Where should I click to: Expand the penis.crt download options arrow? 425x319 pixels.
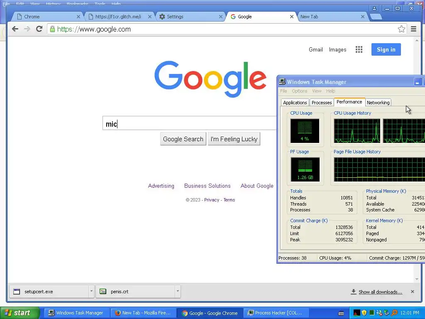[x=178, y=291]
